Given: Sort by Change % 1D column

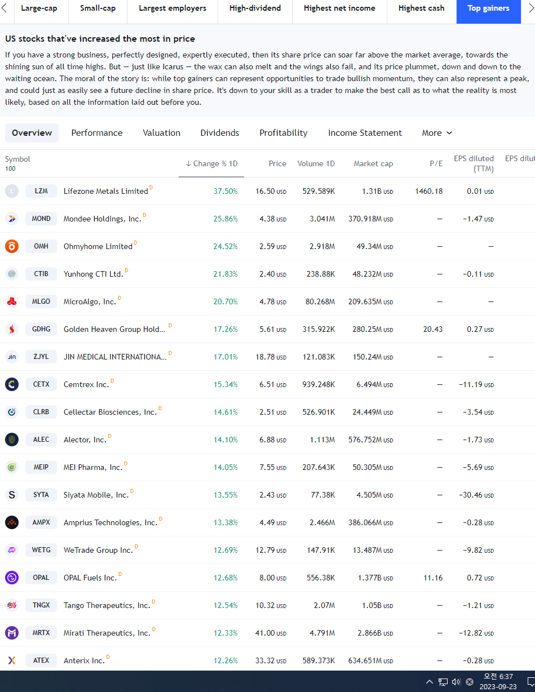Looking at the screenshot, I should 211,163.
